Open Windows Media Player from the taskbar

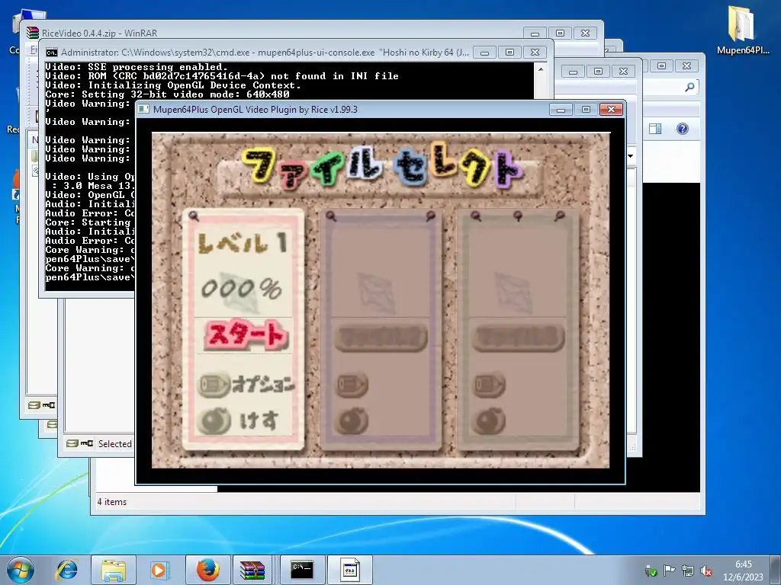click(x=159, y=570)
